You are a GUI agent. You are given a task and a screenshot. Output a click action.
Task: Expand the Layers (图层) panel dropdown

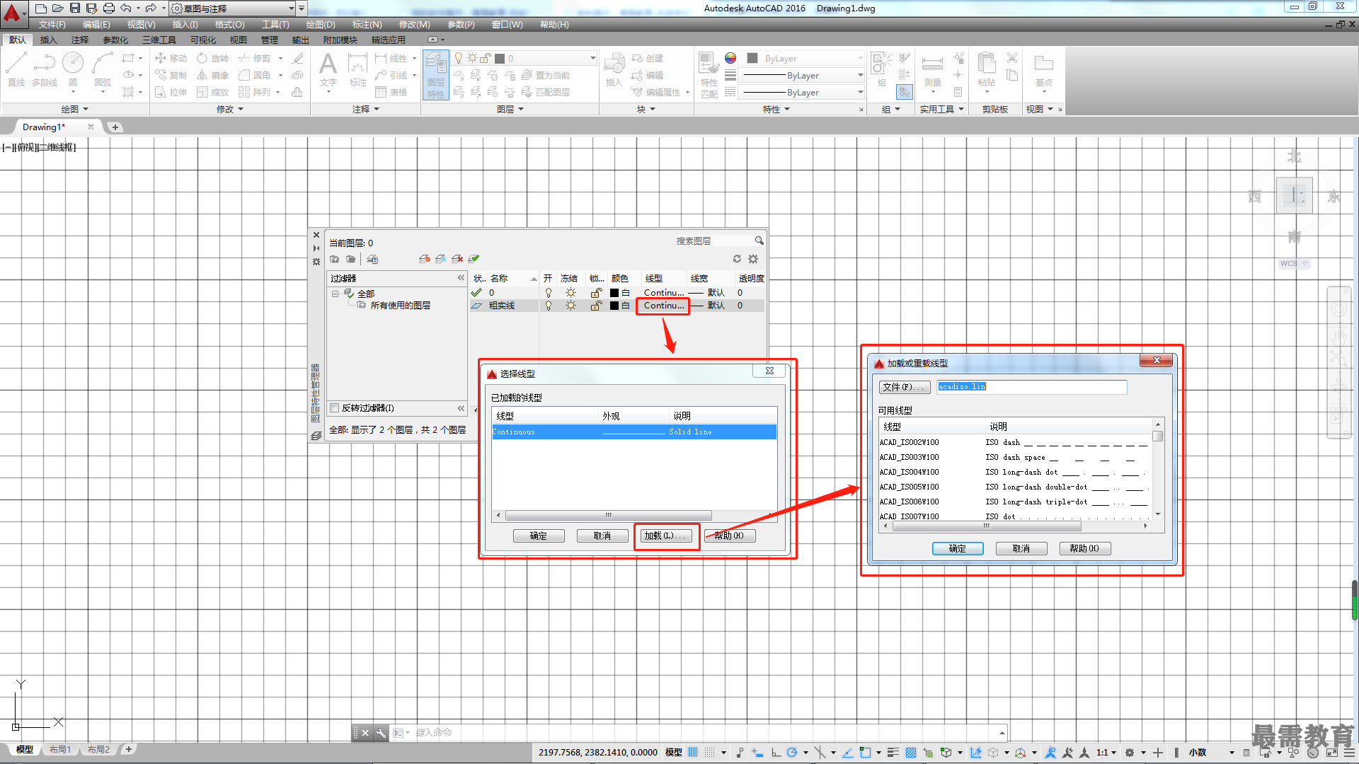coord(510,109)
